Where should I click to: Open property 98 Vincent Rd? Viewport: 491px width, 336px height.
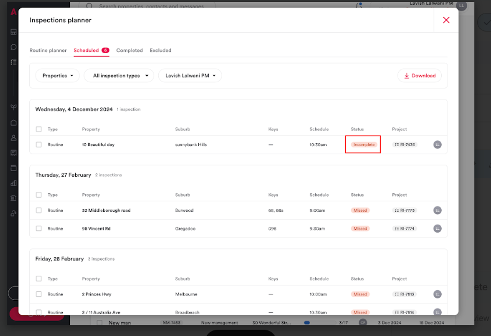point(96,229)
